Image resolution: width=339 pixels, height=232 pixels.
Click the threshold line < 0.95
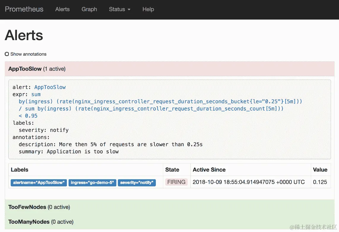click(28, 116)
